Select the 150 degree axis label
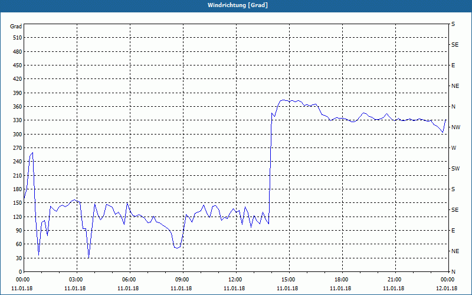 tap(18, 203)
